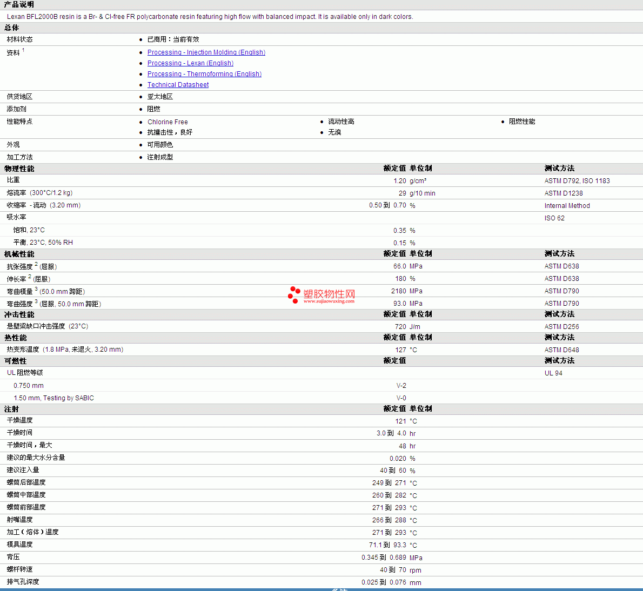Click the ASTM D256 test method
Viewport: 643px width, 591px height.
click(x=562, y=327)
